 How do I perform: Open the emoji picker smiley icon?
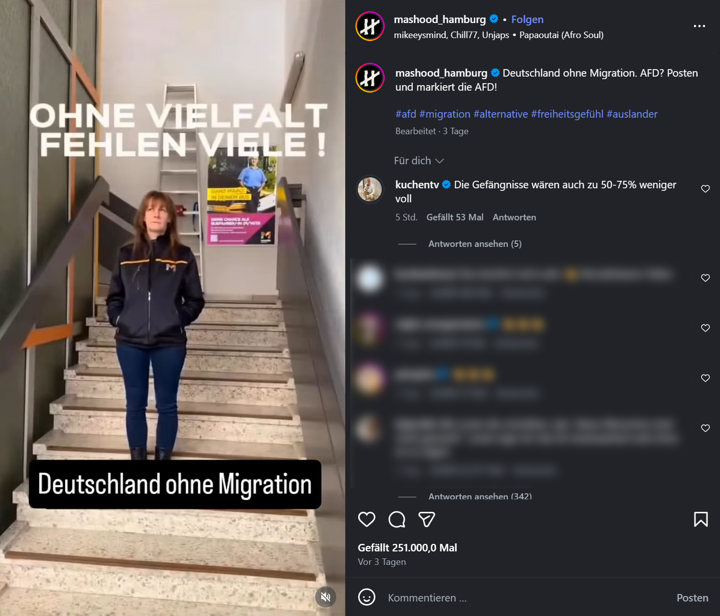(x=367, y=597)
